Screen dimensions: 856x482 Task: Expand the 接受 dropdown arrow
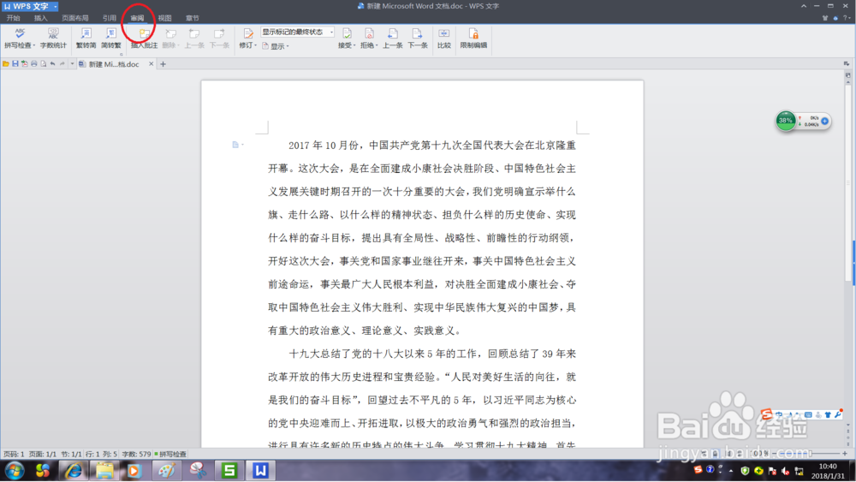[354, 46]
